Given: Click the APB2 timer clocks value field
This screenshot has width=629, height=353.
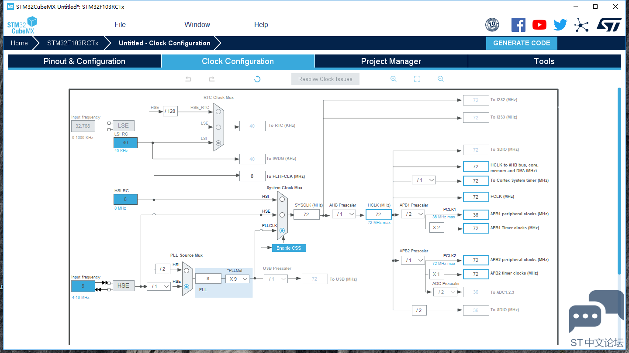Looking at the screenshot, I should coord(476,274).
